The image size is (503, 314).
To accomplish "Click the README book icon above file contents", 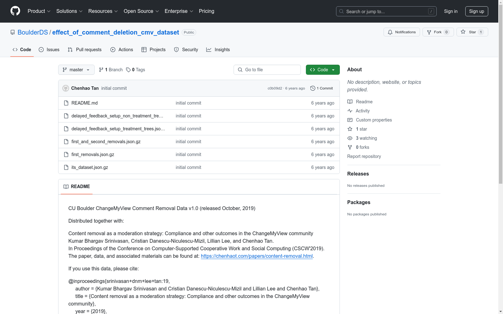I will point(66,187).
